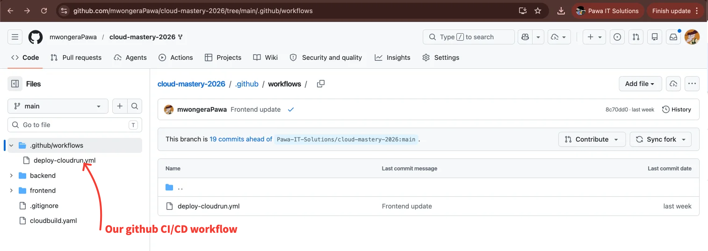This screenshot has height=251, width=708.
Task: Click the site information icon in address bar
Action: (x=65, y=11)
